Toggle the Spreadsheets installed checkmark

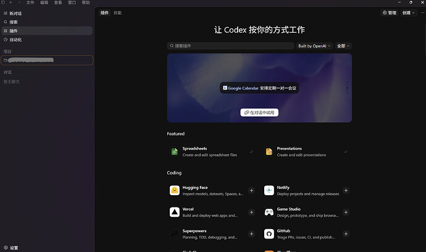point(251,152)
